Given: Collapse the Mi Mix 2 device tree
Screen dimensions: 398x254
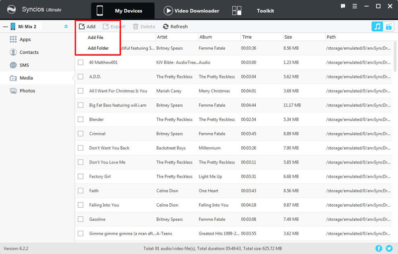Looking at the screenshot, I should tap(5, 27).
